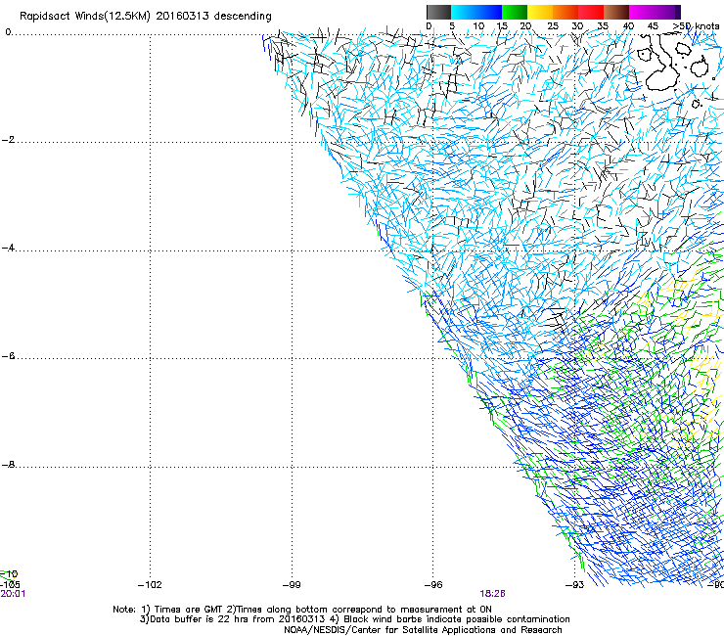Click the latitude label '0' on left axis

coord(8,32)
